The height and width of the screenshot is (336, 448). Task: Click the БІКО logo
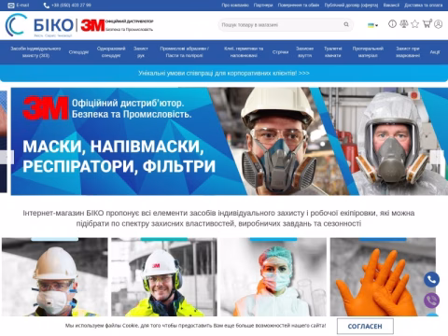(39, 25)
